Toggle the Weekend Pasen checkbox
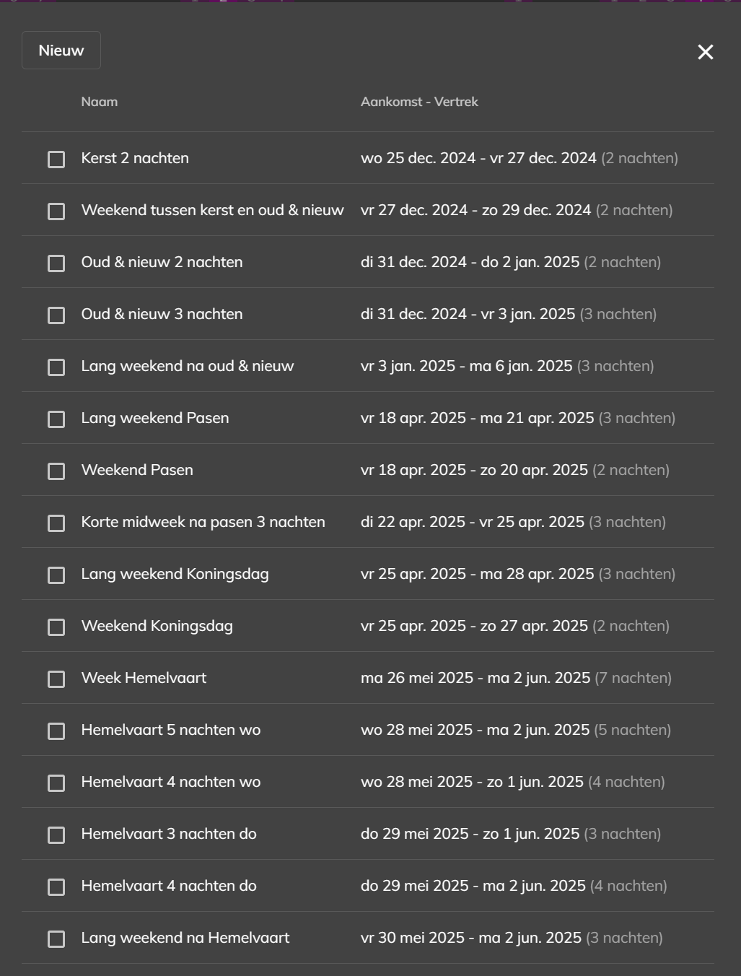 [x=56, y=471]
